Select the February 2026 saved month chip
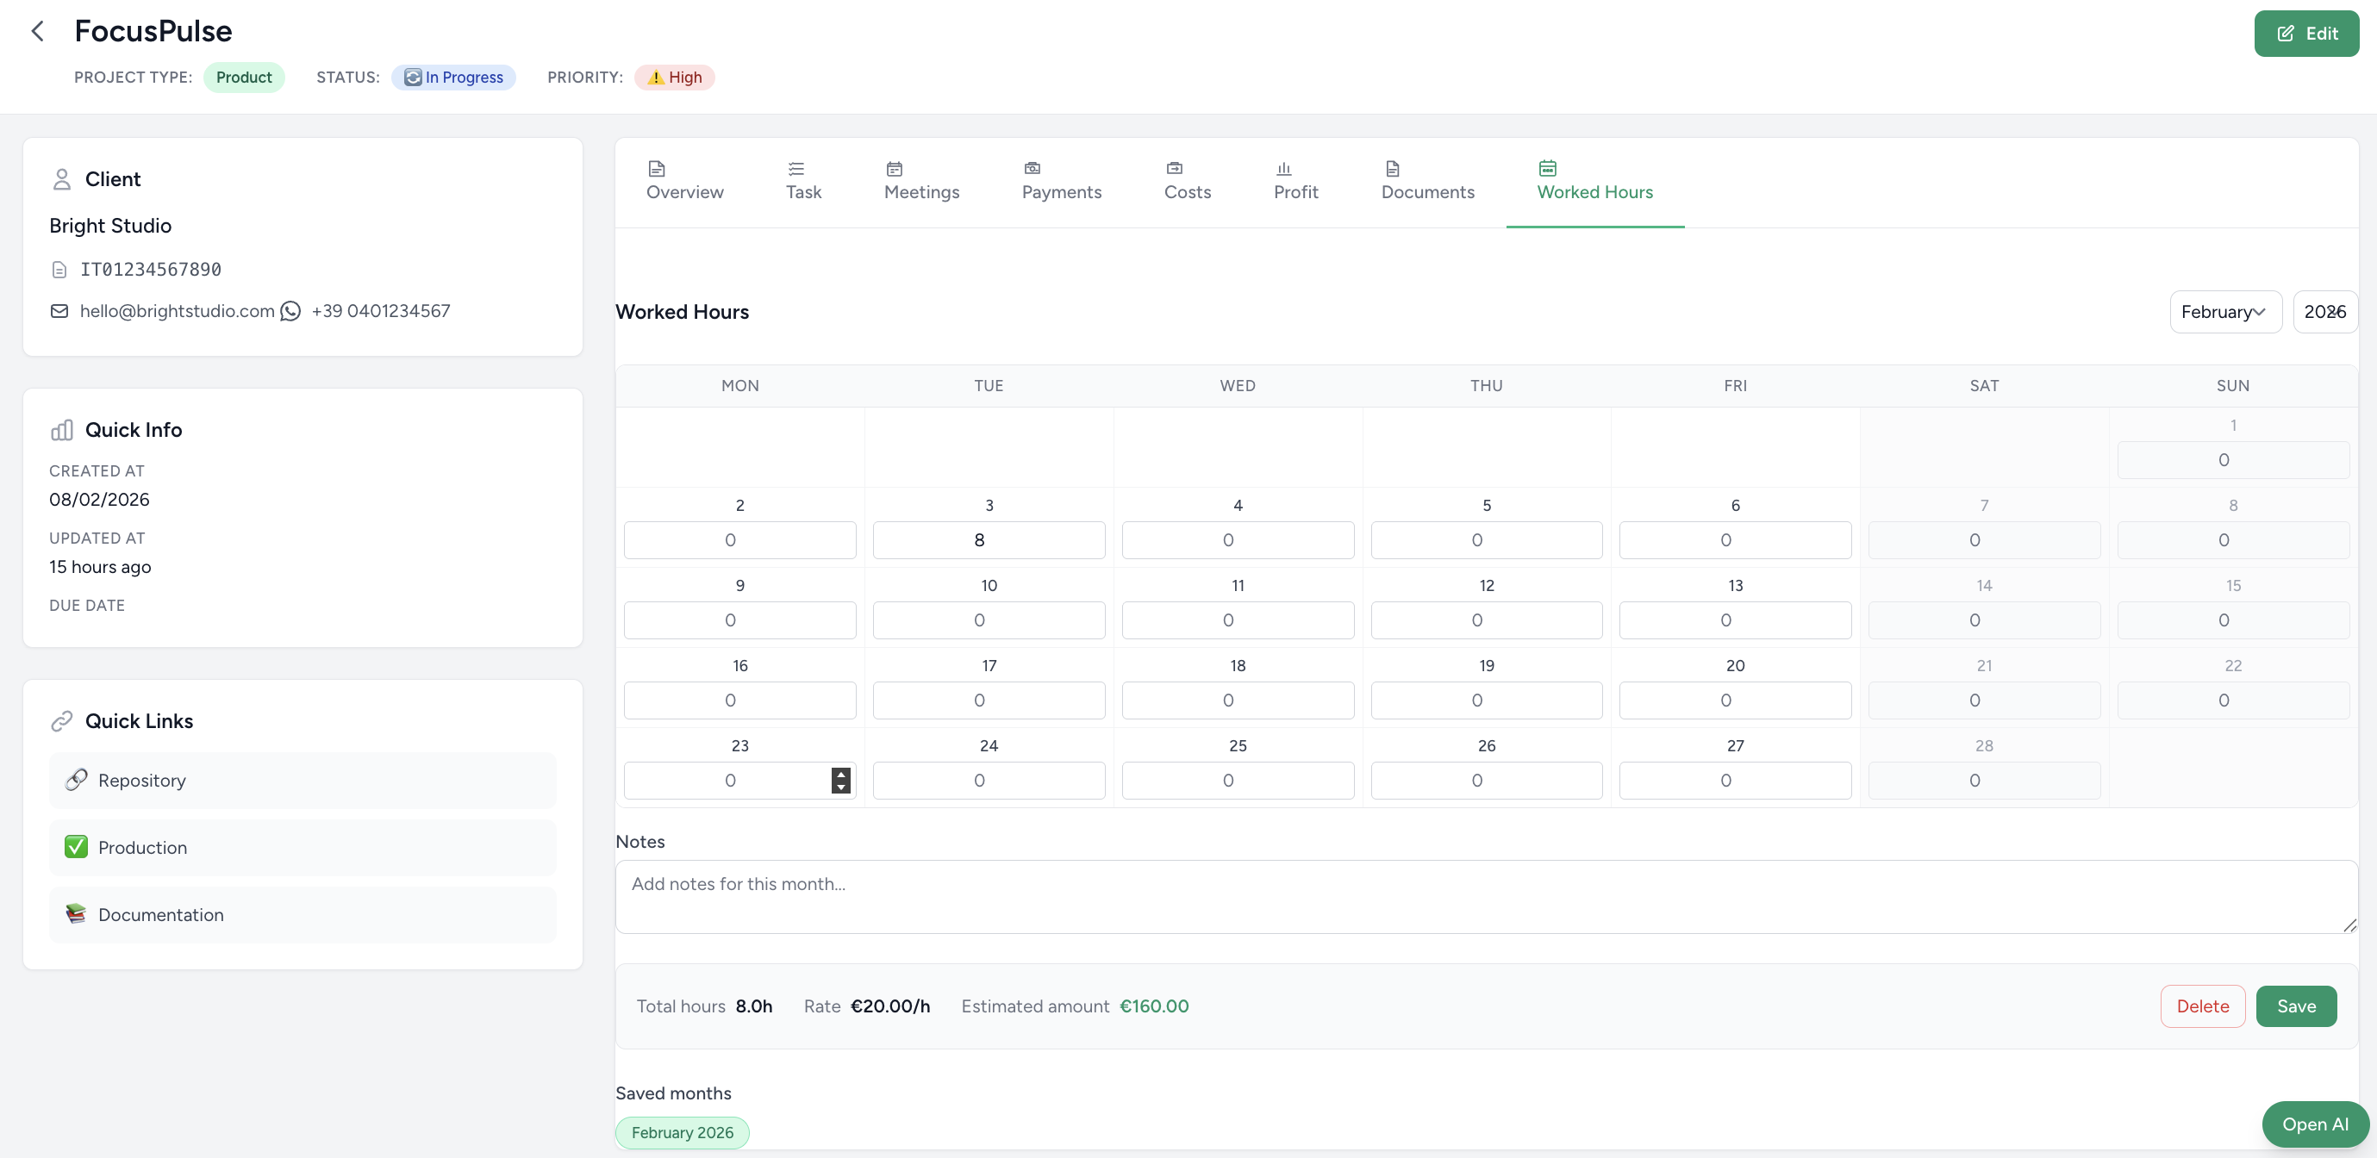 pyautogui.click(x=682, y=1132)
